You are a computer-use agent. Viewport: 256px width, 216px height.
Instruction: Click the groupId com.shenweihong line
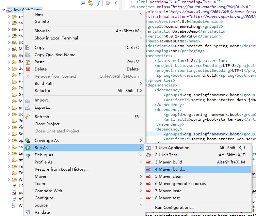(184, 27)
